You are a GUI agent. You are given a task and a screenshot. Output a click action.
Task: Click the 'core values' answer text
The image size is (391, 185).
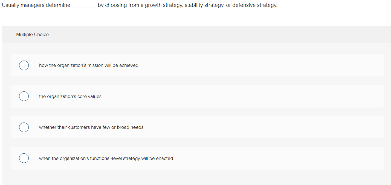(x=70, y=96)
